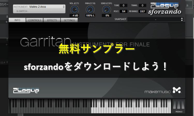Click the makemusic logo
This screenshot has width=194, height=116.
[x=163, y=90]
